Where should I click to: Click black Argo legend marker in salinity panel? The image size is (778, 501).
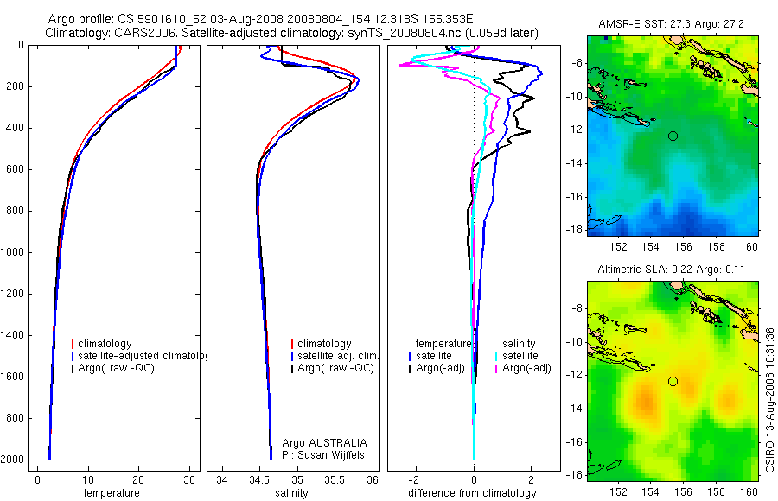click(292, 369)
